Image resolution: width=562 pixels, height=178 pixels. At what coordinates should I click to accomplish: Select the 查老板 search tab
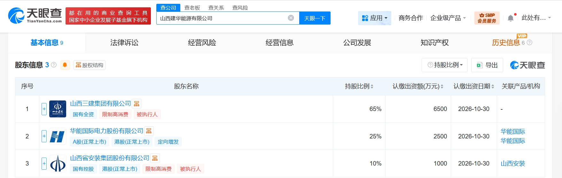pos(192,8)
